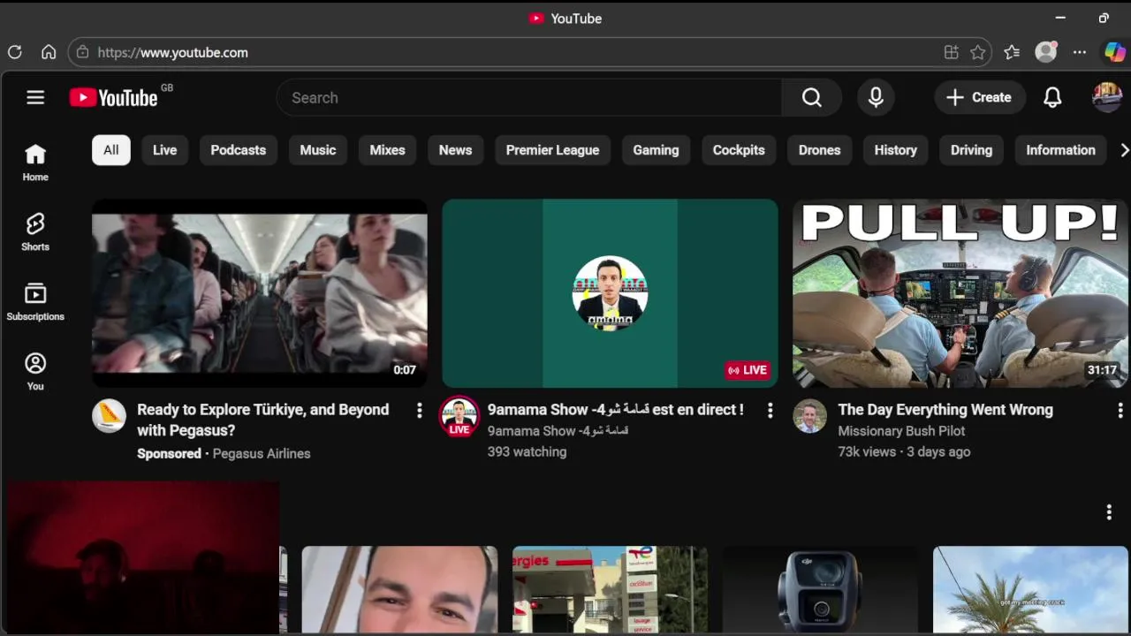1131x636 pixels.
Task: Select the Cockpits filter chip
Action: coord(739,150)
